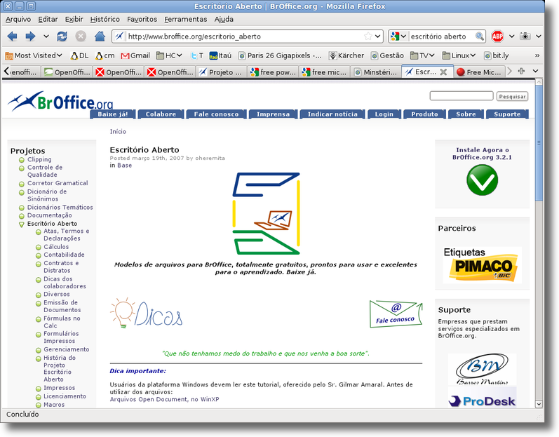Open the search engine selector dropdown
The image size is (559, 437).
403,36
